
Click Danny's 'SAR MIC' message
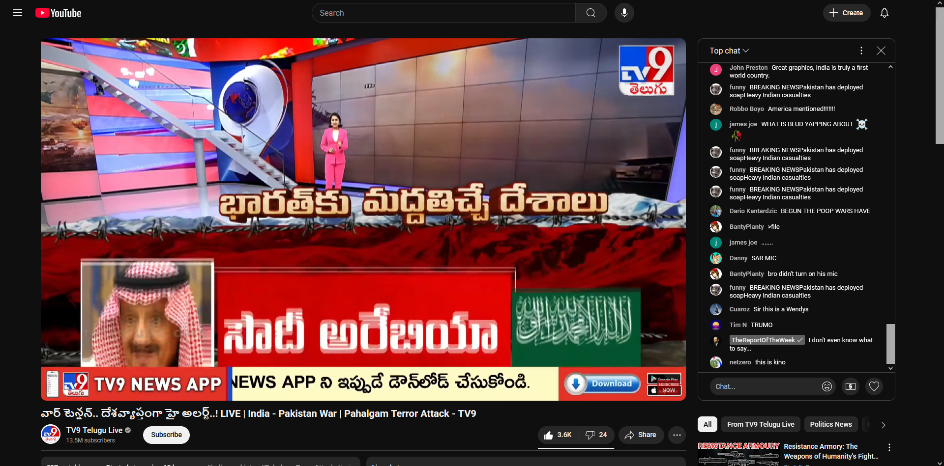tap(764, 258)
